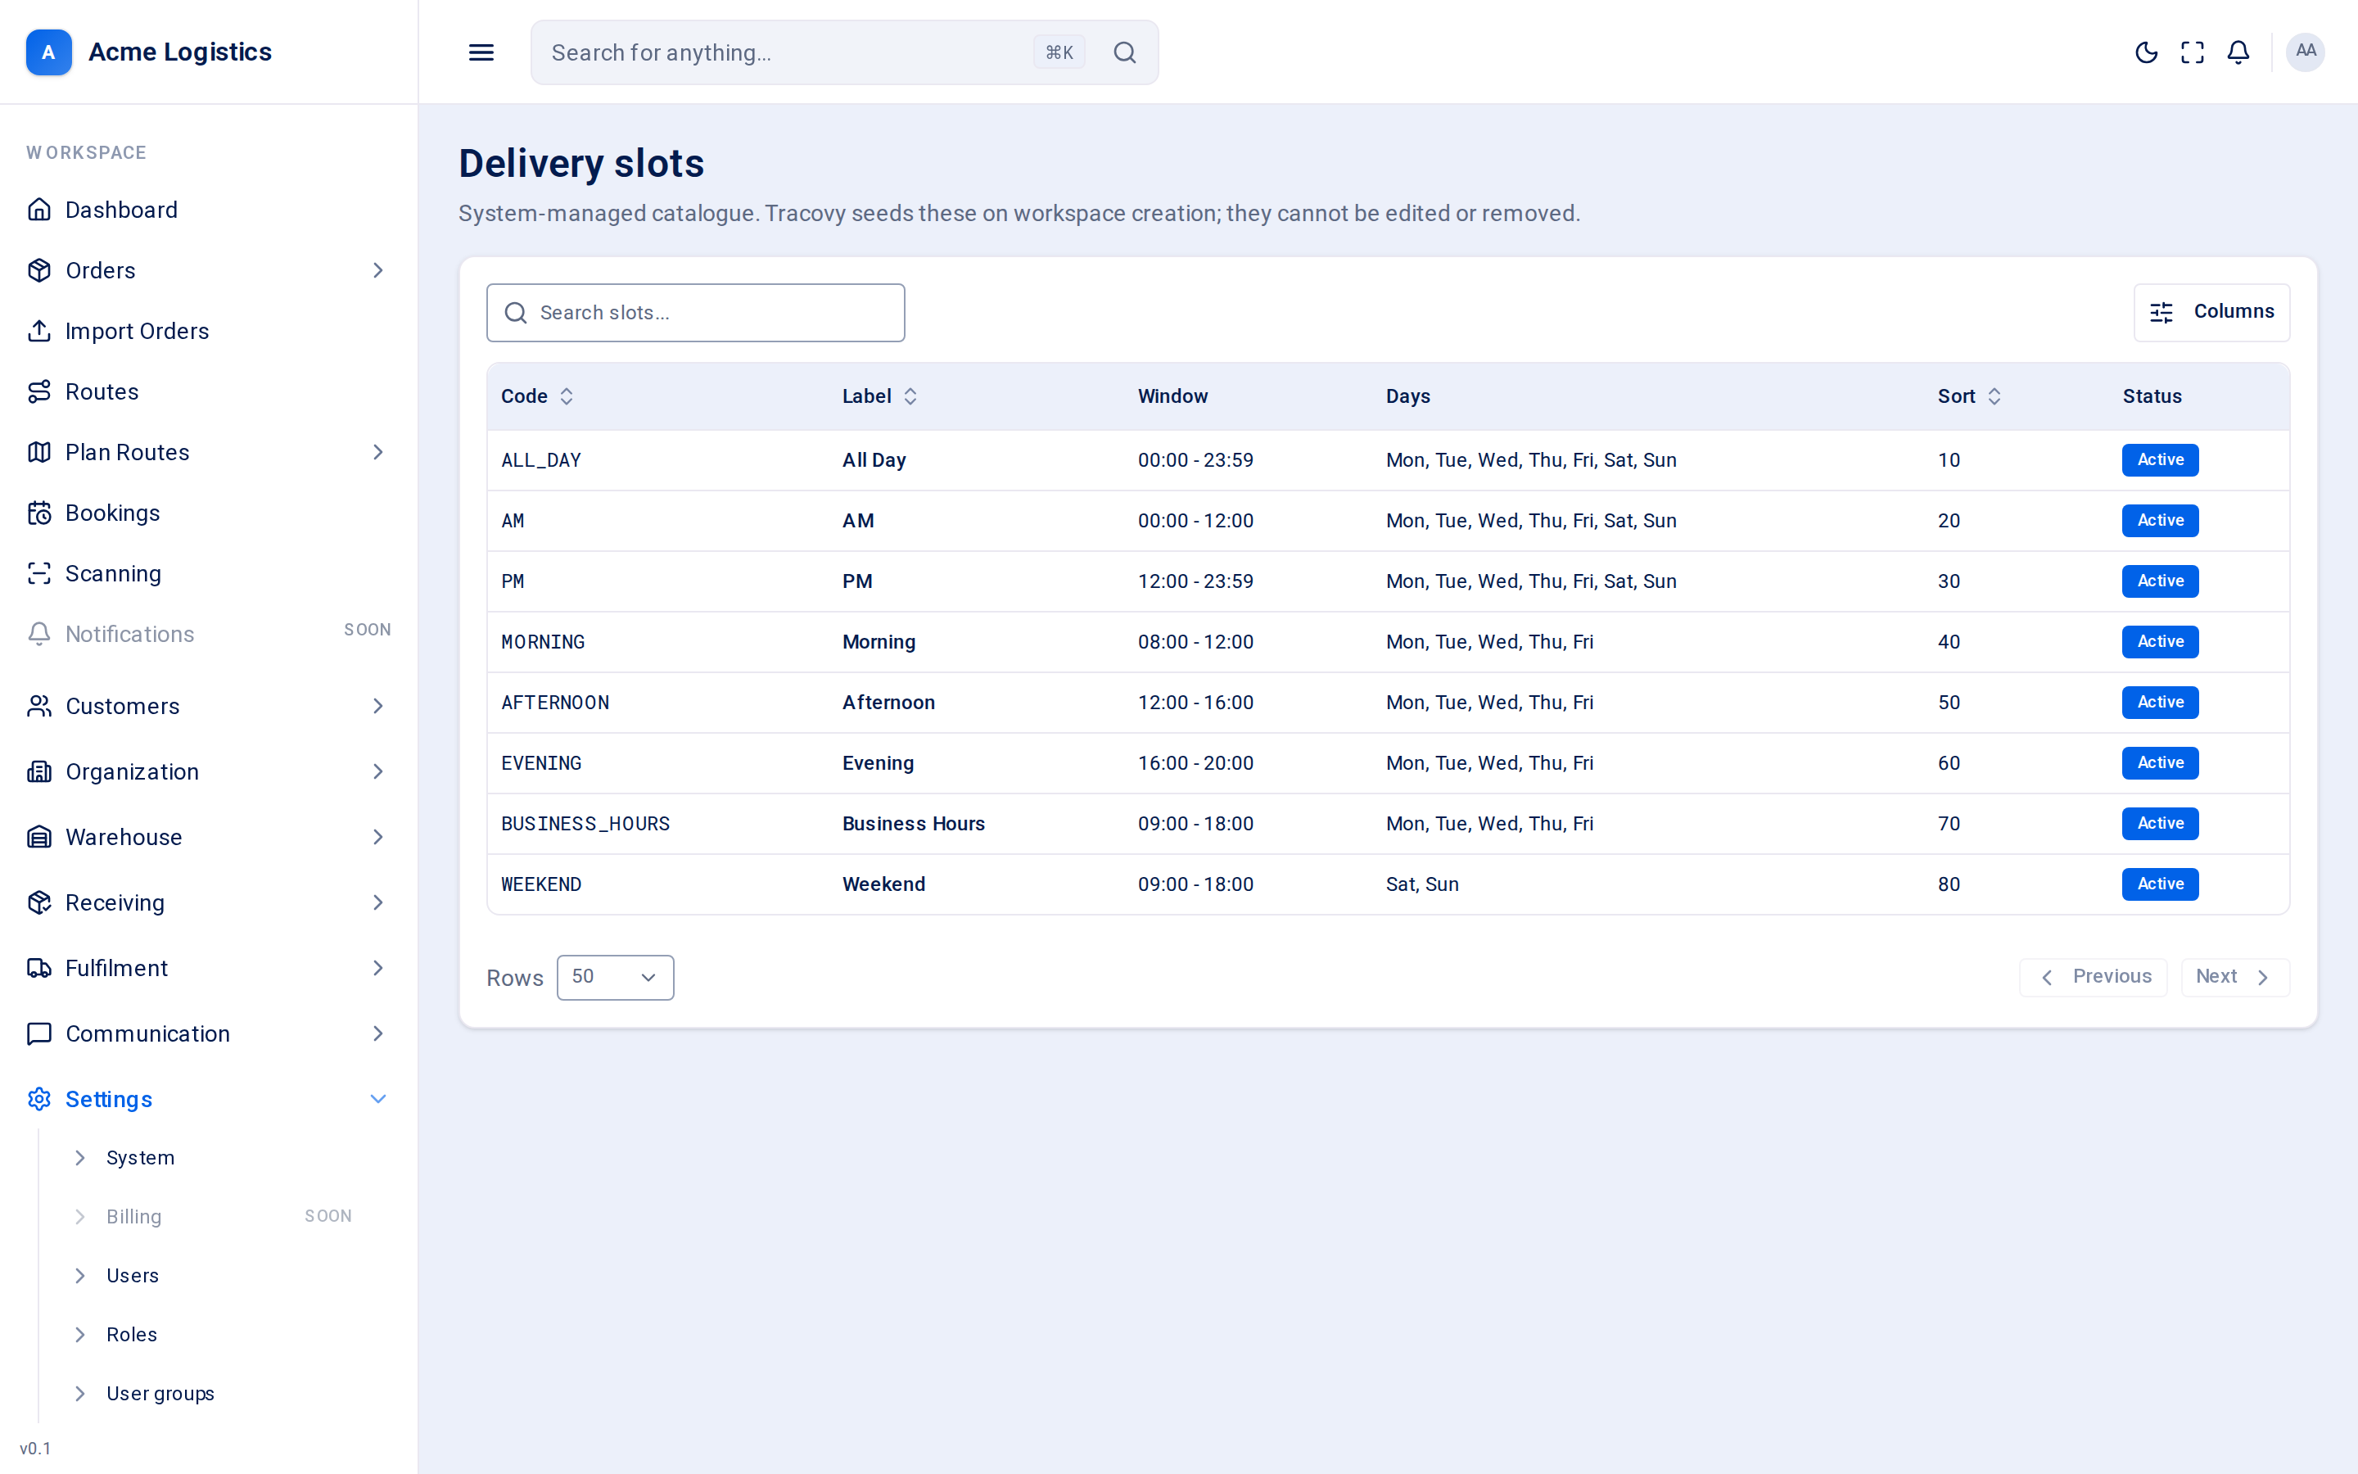
Task: Expand the Warehouse section
Action: click(x=378, y=836)
